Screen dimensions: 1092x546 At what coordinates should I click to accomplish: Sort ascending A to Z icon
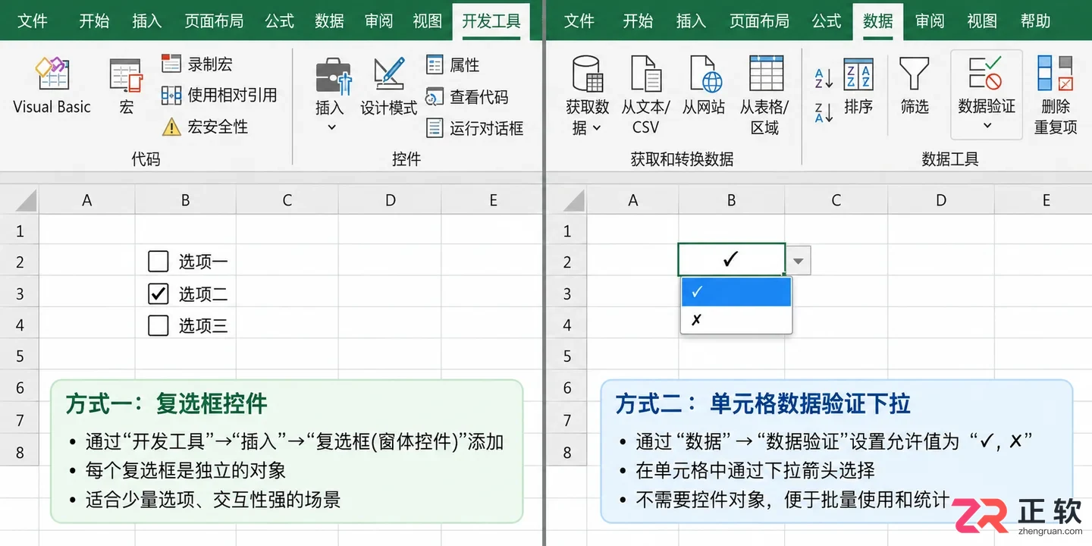[x=824, y=78]
